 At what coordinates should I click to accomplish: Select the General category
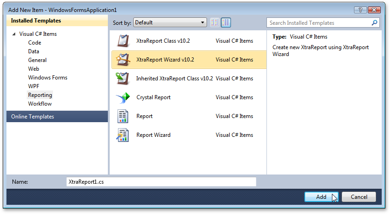(x=37, y=60)
